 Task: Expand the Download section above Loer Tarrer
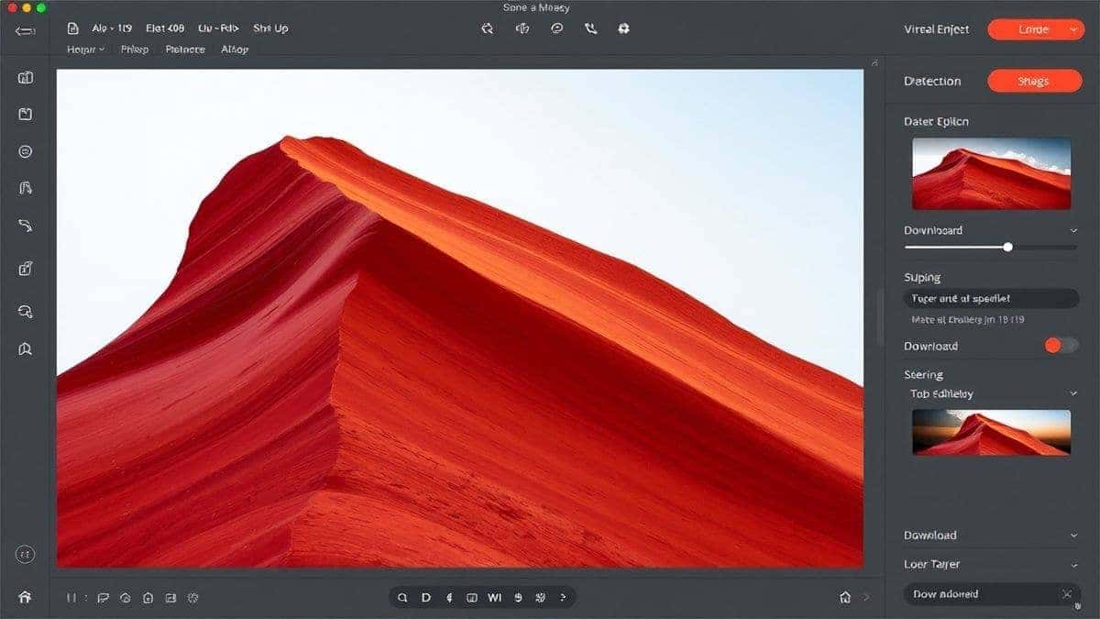click(x=1073, y=535)
